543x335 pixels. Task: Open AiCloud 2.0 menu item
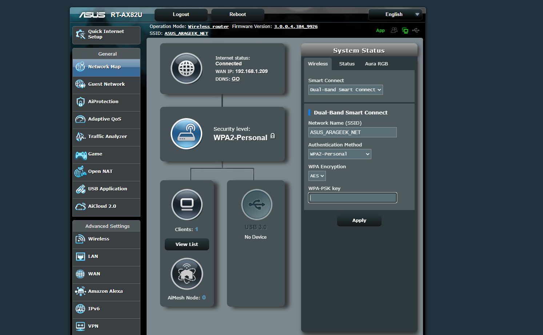click(106, 207)
